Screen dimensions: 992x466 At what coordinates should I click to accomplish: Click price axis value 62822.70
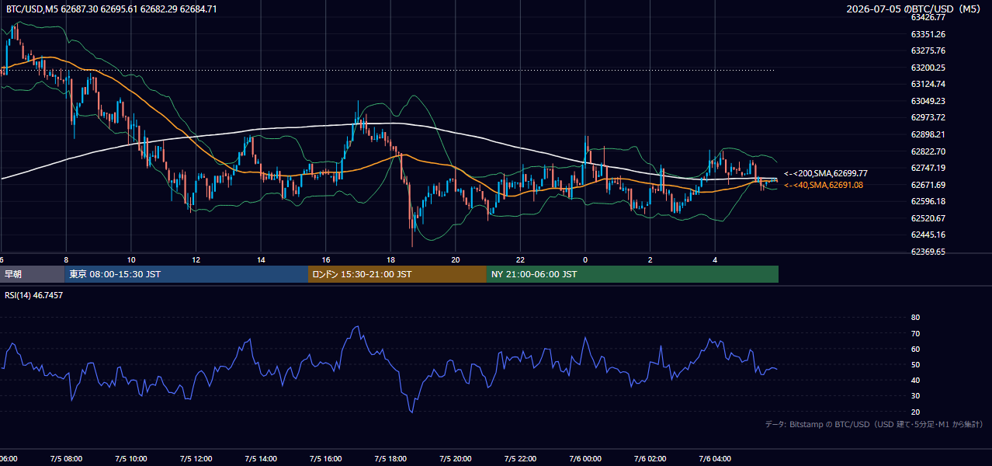click(x=928, y=151)
